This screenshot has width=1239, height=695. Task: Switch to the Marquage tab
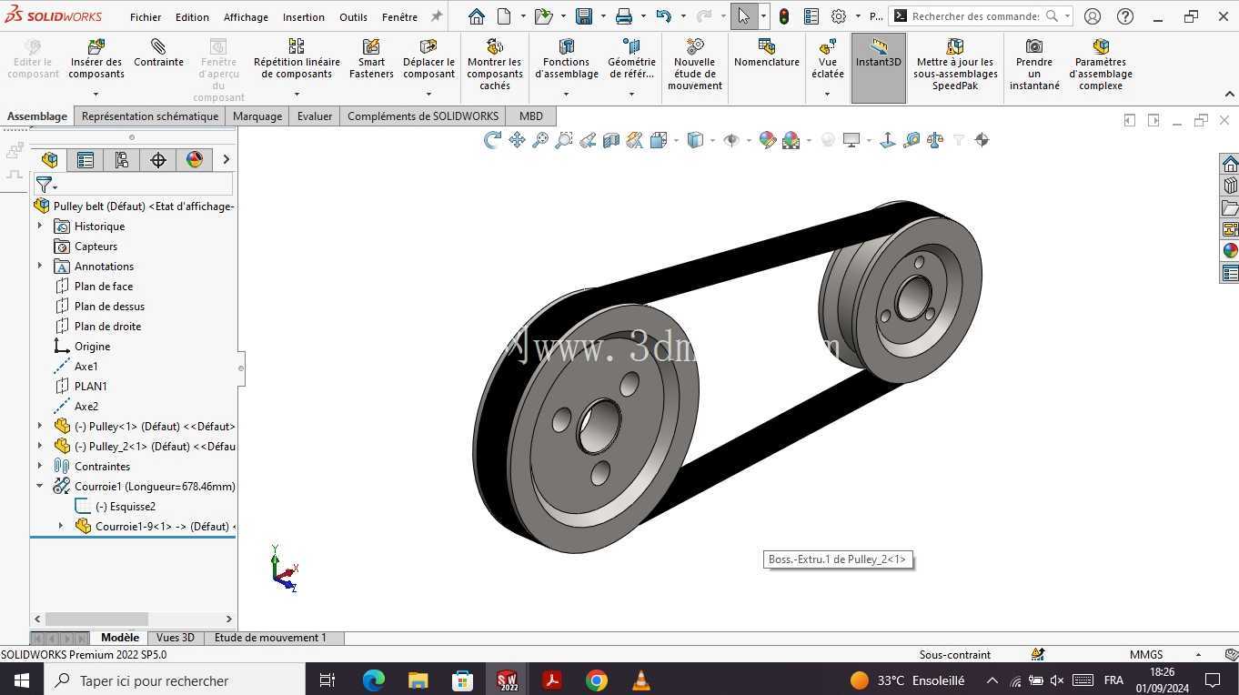(x=257, y=116)
